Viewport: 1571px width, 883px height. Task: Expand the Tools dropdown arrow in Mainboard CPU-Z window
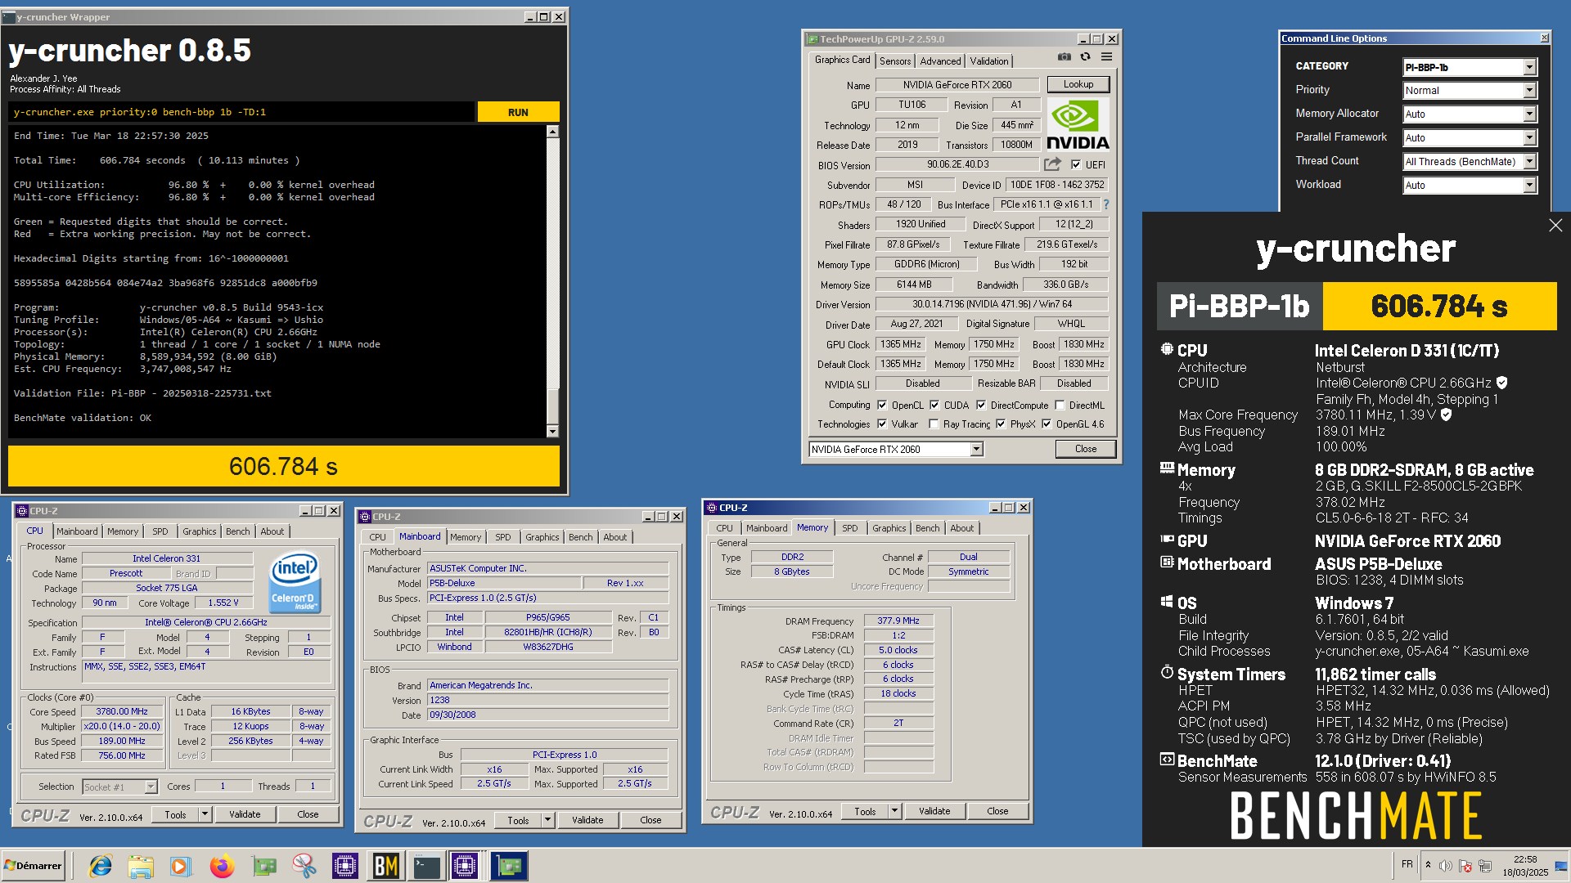(548, 820)
